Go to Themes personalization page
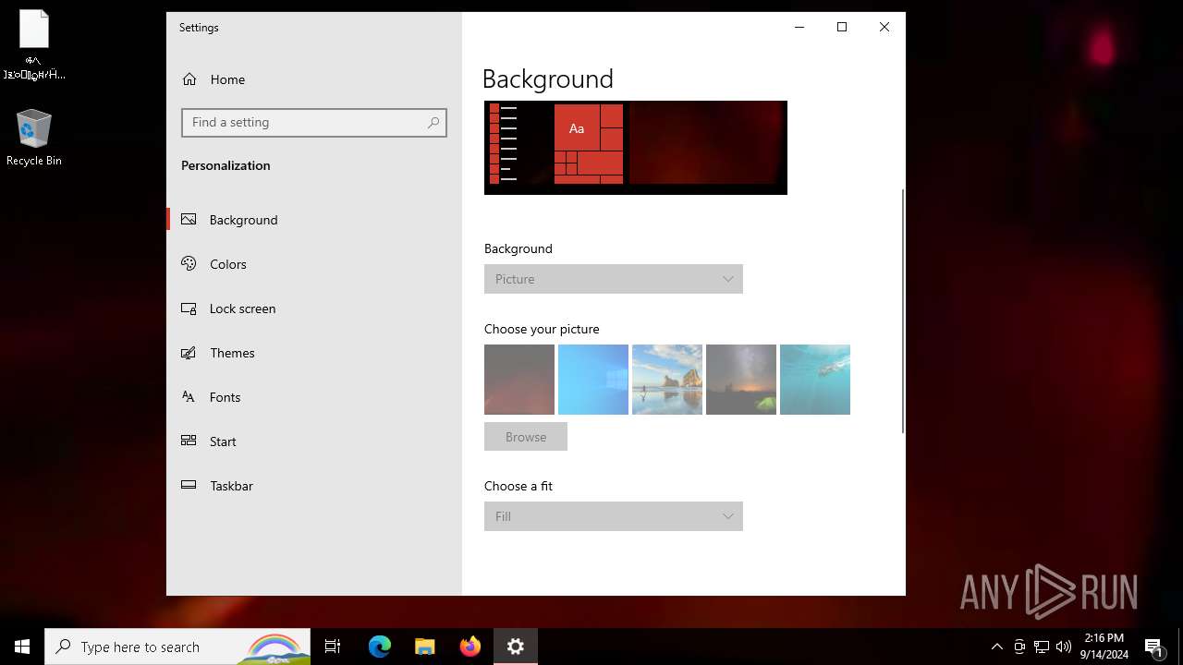Screen dimensions: 1183x665 [314, 353]
